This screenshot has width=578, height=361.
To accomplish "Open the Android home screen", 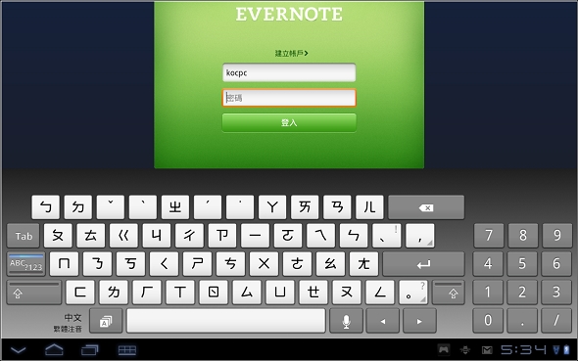I will 54,349.
